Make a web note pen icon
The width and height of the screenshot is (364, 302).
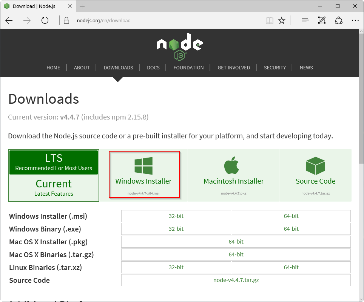(322, 20)
